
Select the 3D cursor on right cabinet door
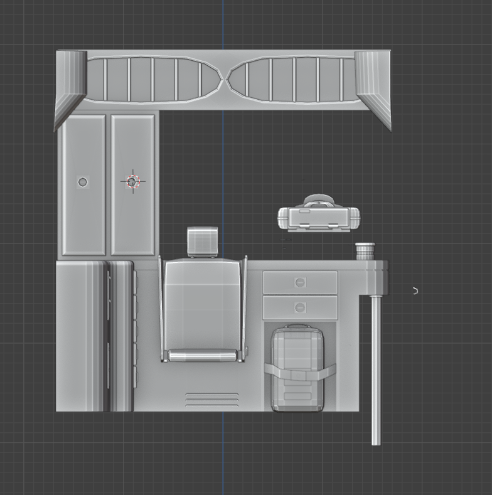tap(133, 181)
